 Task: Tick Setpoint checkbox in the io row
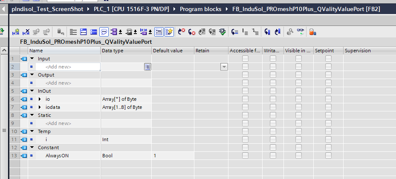coord(328,99)
